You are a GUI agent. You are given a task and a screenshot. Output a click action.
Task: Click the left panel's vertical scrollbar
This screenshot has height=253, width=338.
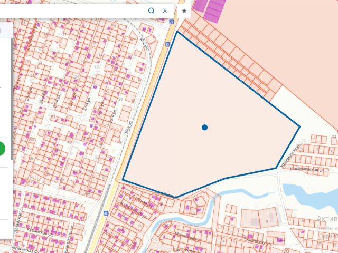coord(12,99)
